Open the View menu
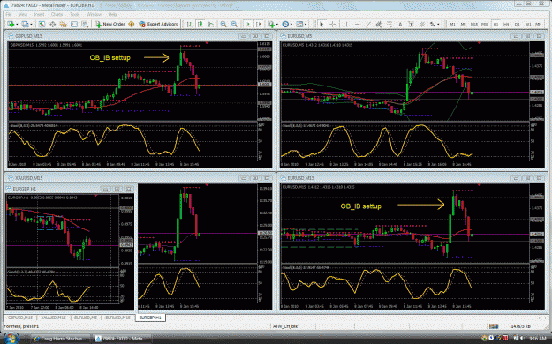The height and width of the screenshot is (344, 552). pos(23,15)
